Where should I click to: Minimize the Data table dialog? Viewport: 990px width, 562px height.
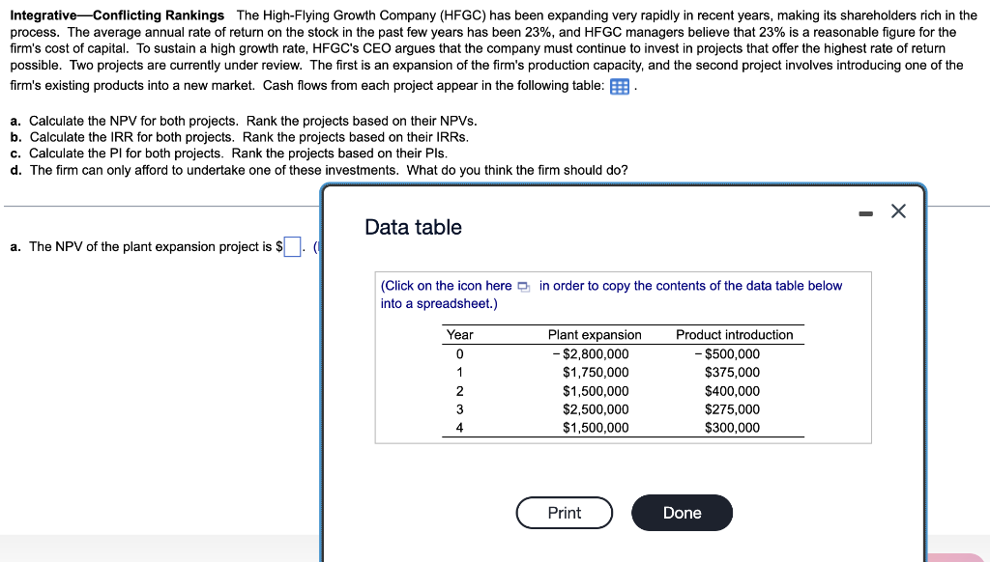(865, 214)
